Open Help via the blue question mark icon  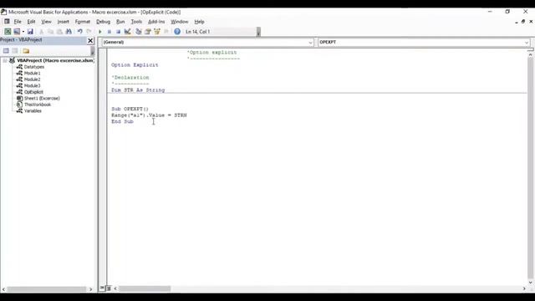[177, 32]
